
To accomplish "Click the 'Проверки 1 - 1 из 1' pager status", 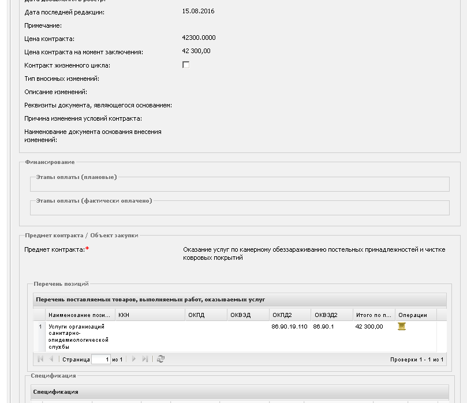I will click(417, 360).
